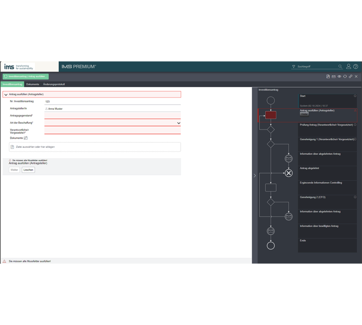Click the gateway diamond beside Prüfung Antrag

pyautogui.click(x=271, y=129)
